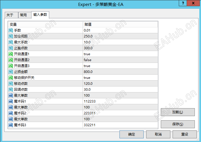Screen dimensions: 201x142
Task: Click the icon beside 止损金额 variable
Action: pos(11,72)
